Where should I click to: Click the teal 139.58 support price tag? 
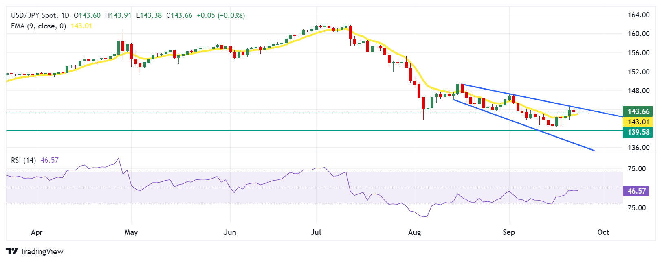638,132
